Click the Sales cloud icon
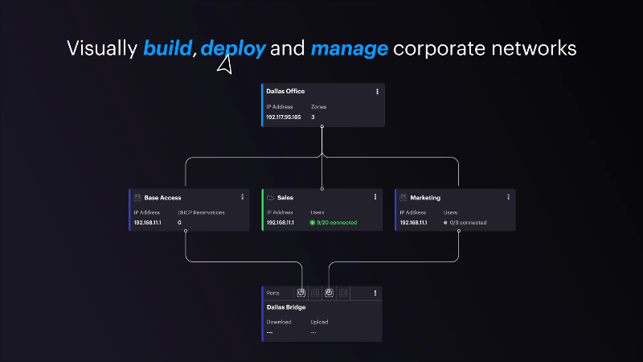Image resolution: width=643 pixels, height=362 pixels. [271, 197]
